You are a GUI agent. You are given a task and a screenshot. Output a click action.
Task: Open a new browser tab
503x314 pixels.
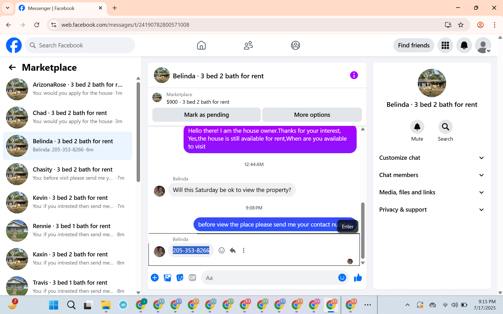pos(115,8)
